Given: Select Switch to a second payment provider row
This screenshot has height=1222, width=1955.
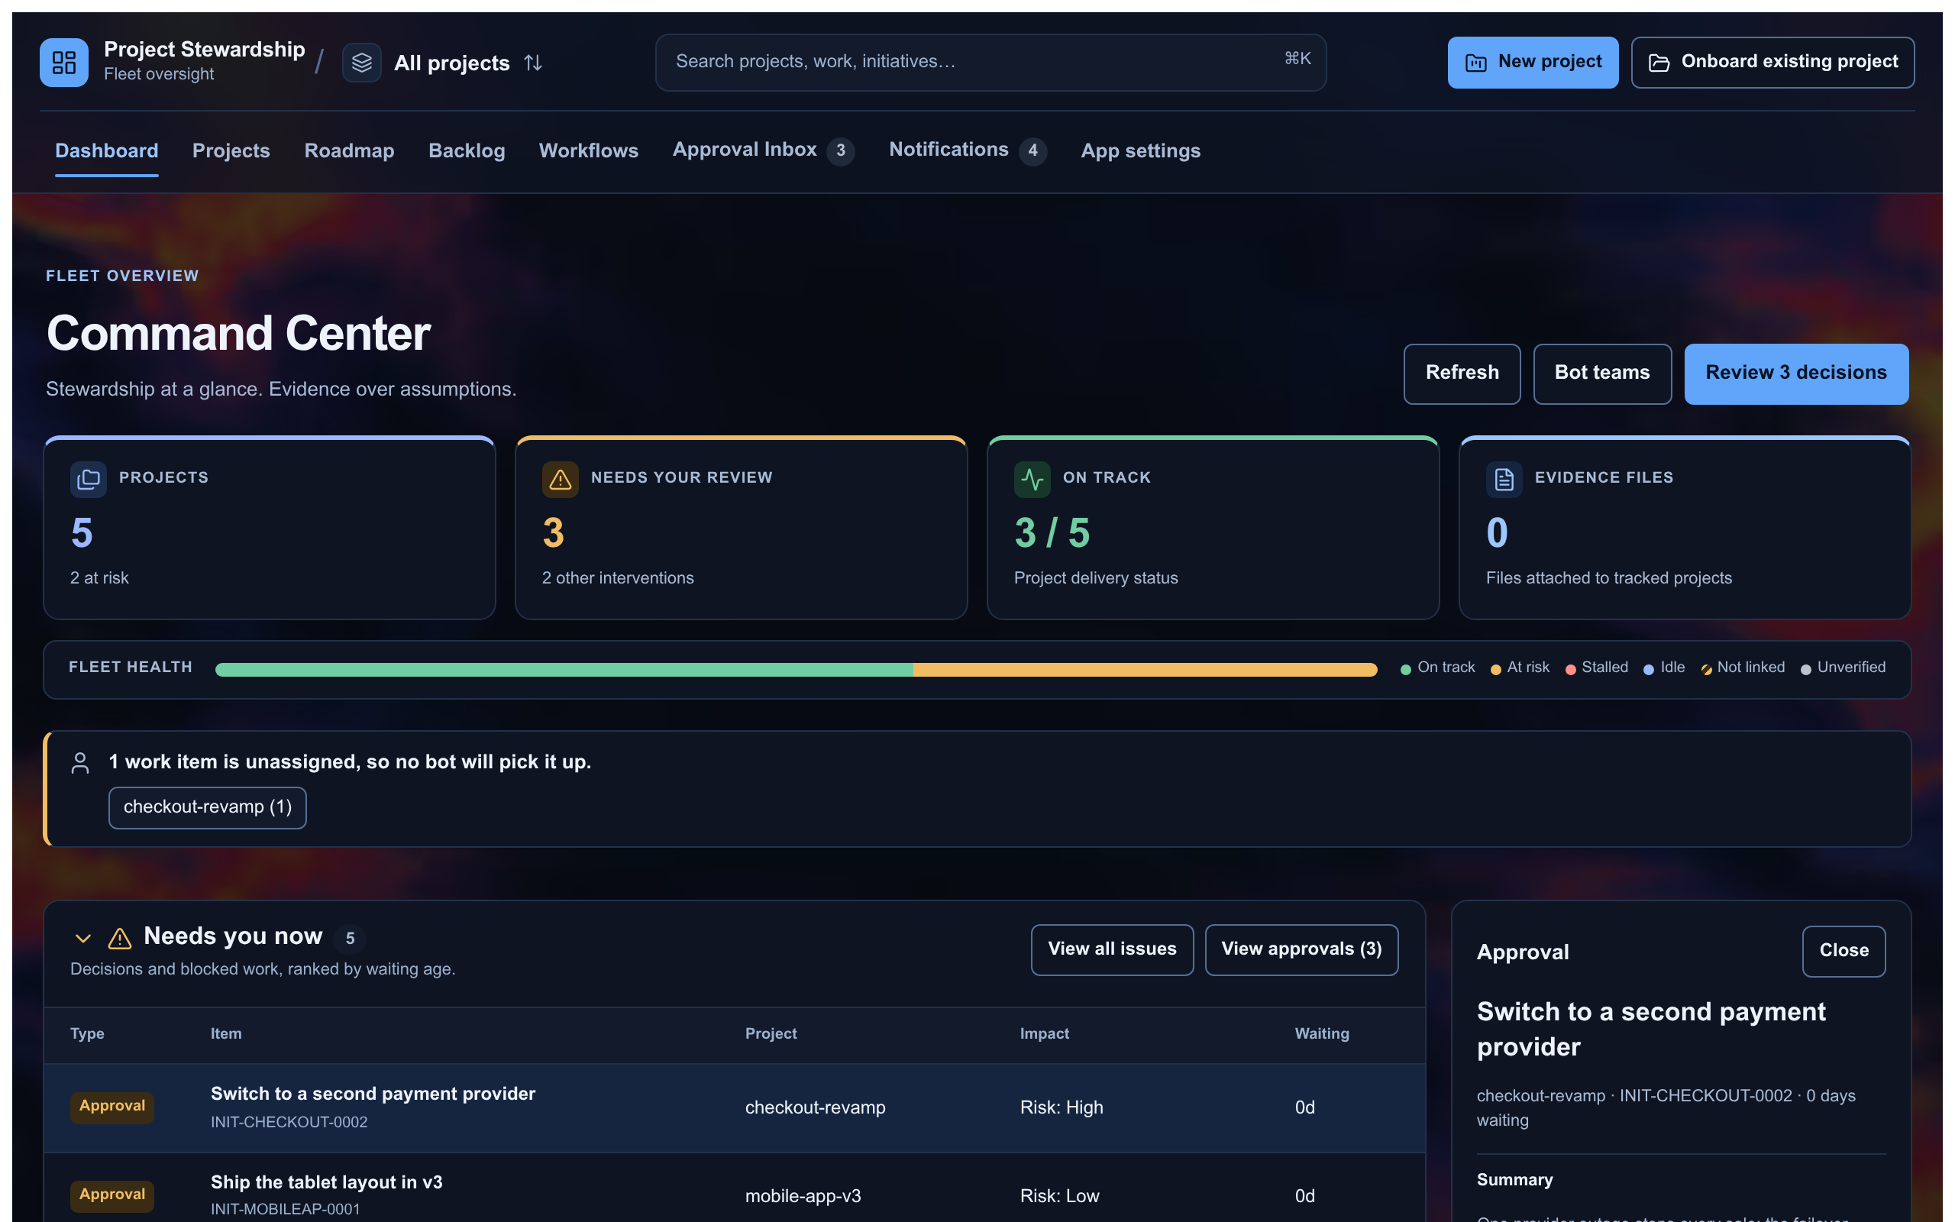Looking at the screenshot, I should pyautogui.click(x=735, y=1108).
